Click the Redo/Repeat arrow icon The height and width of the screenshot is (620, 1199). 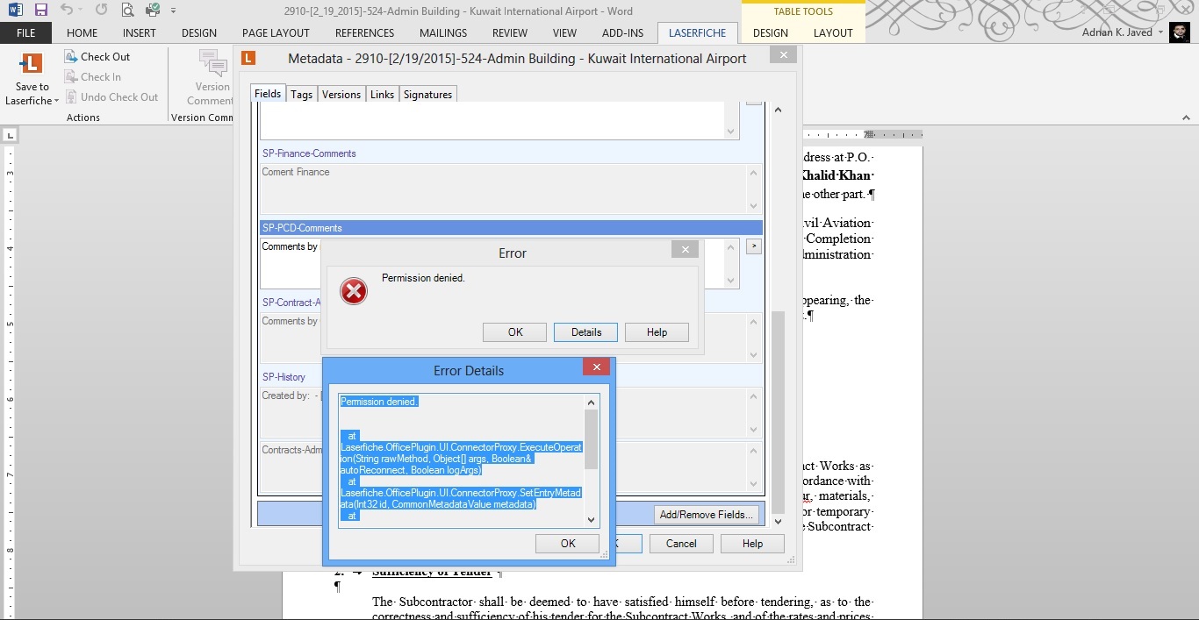click(x=101, y=11)
